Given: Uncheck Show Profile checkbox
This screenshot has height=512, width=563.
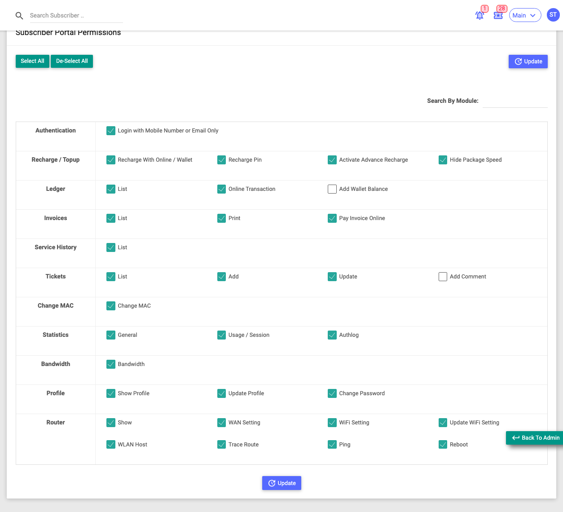Looking at the screenshot, I should 111,393.
